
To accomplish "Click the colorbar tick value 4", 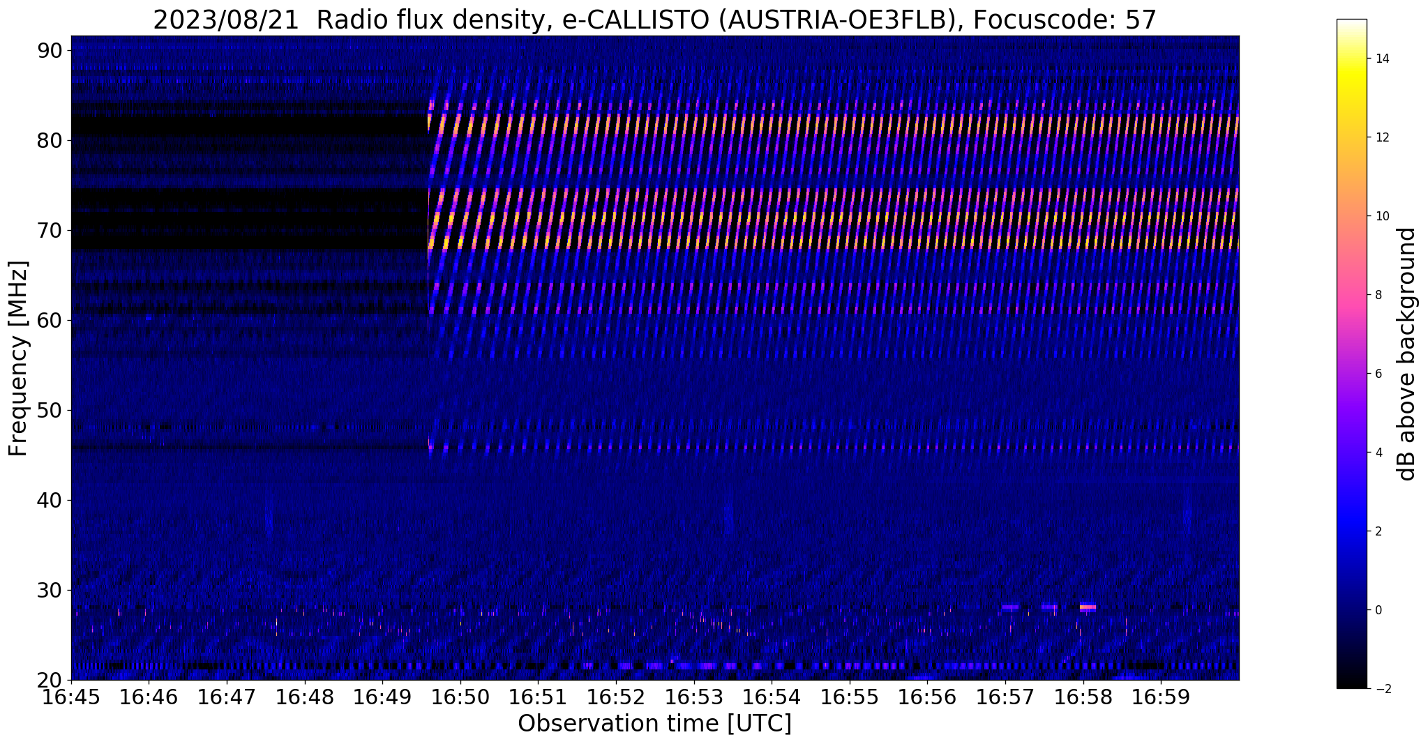I will (1378, 453).
